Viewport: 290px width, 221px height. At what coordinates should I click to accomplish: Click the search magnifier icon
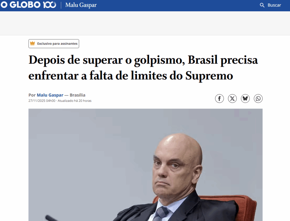point(262,5)
